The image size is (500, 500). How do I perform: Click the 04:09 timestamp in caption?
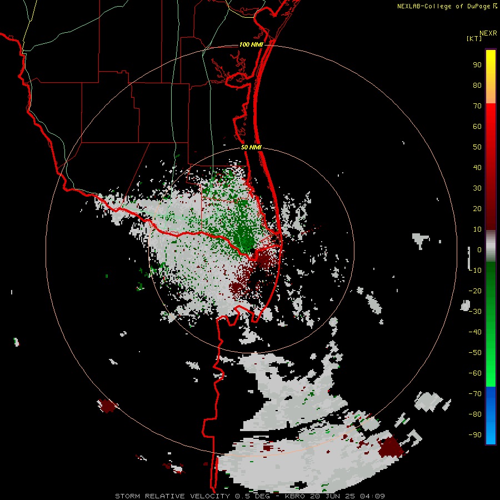click(372, 496)
